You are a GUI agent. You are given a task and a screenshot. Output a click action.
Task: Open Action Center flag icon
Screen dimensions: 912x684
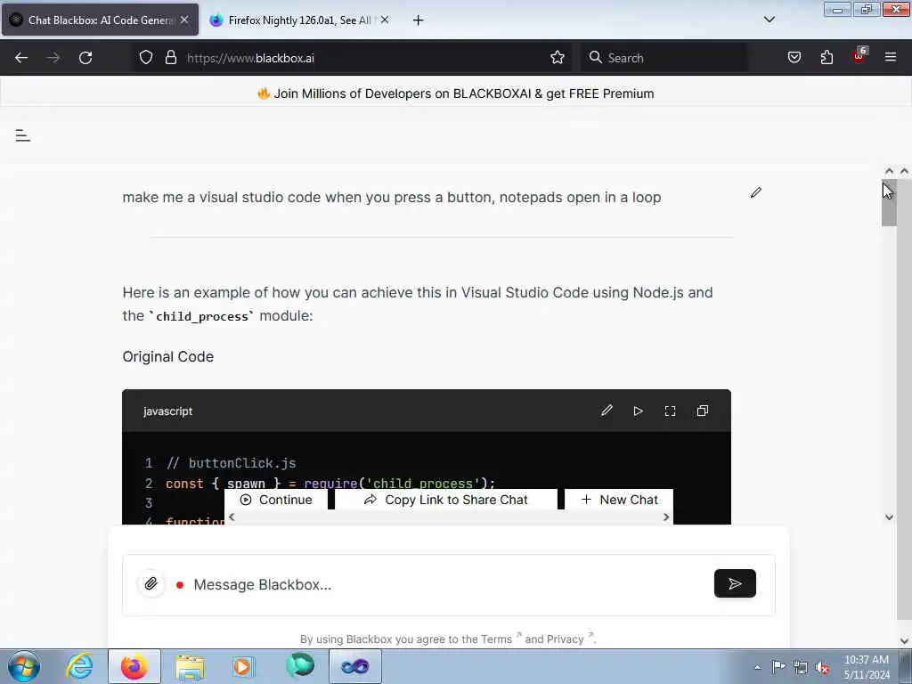pyautogui.click(x=778, y=667)
